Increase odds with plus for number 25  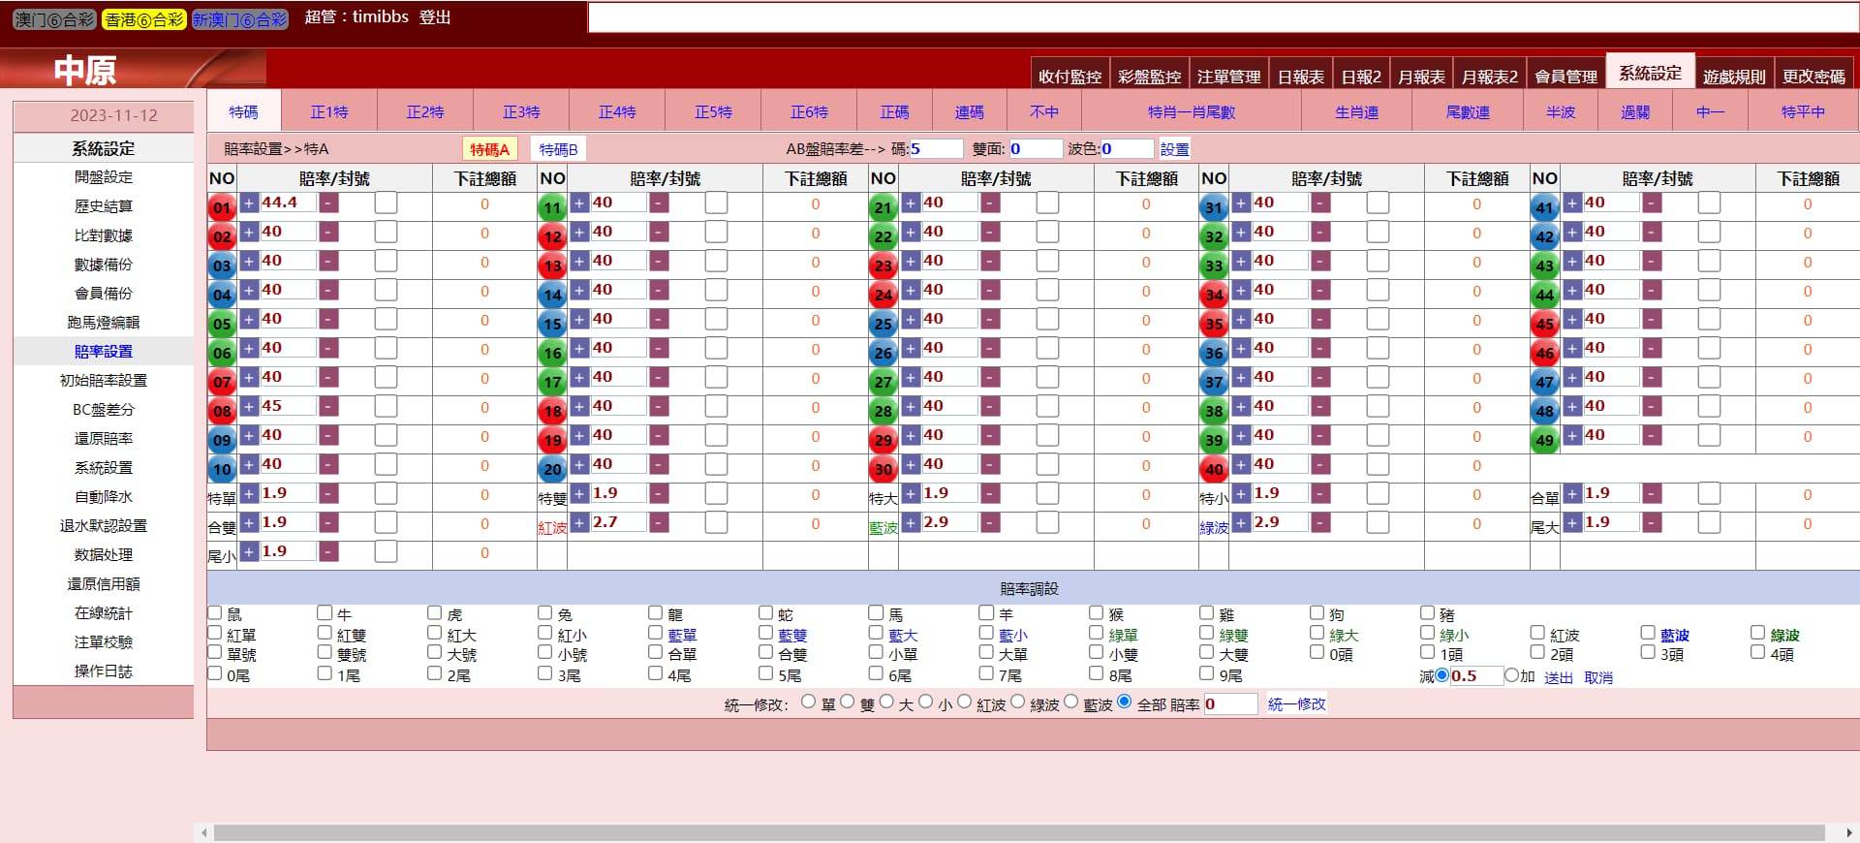click(911, 320)
